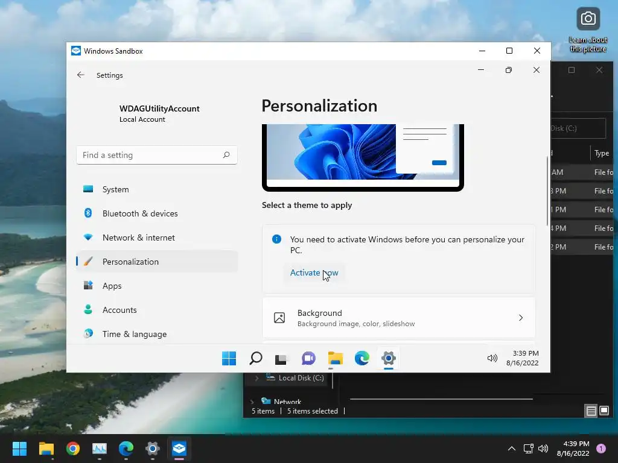The height and width of the screenshot is (463, 618).
Task: Open Apps settings category
Action: coord(157,286)
